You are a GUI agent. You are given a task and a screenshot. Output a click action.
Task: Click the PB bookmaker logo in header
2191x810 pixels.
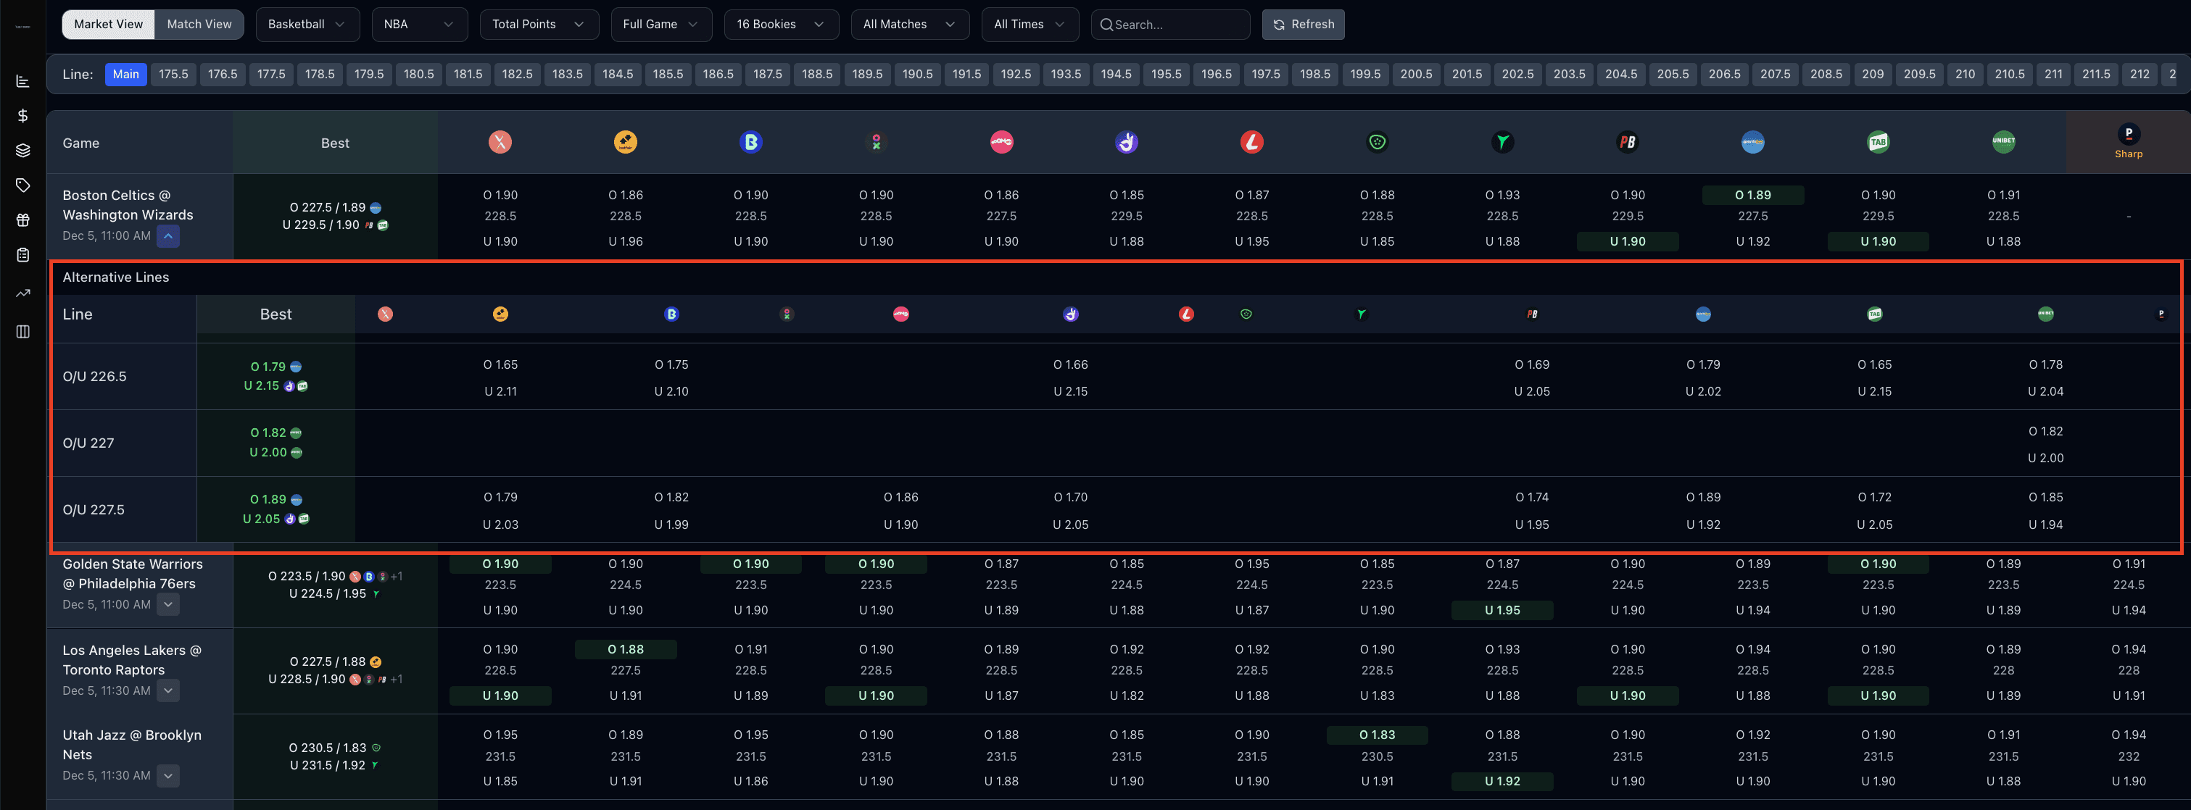coord(1626,142)
